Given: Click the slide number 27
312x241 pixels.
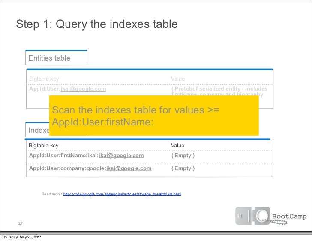Looking at the screenshot, I should click(21, 223).
